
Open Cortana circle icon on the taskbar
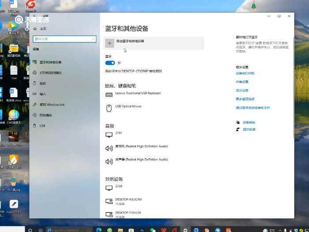point(30,230)
